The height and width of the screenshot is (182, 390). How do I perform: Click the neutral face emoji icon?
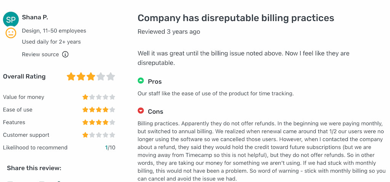11,33
